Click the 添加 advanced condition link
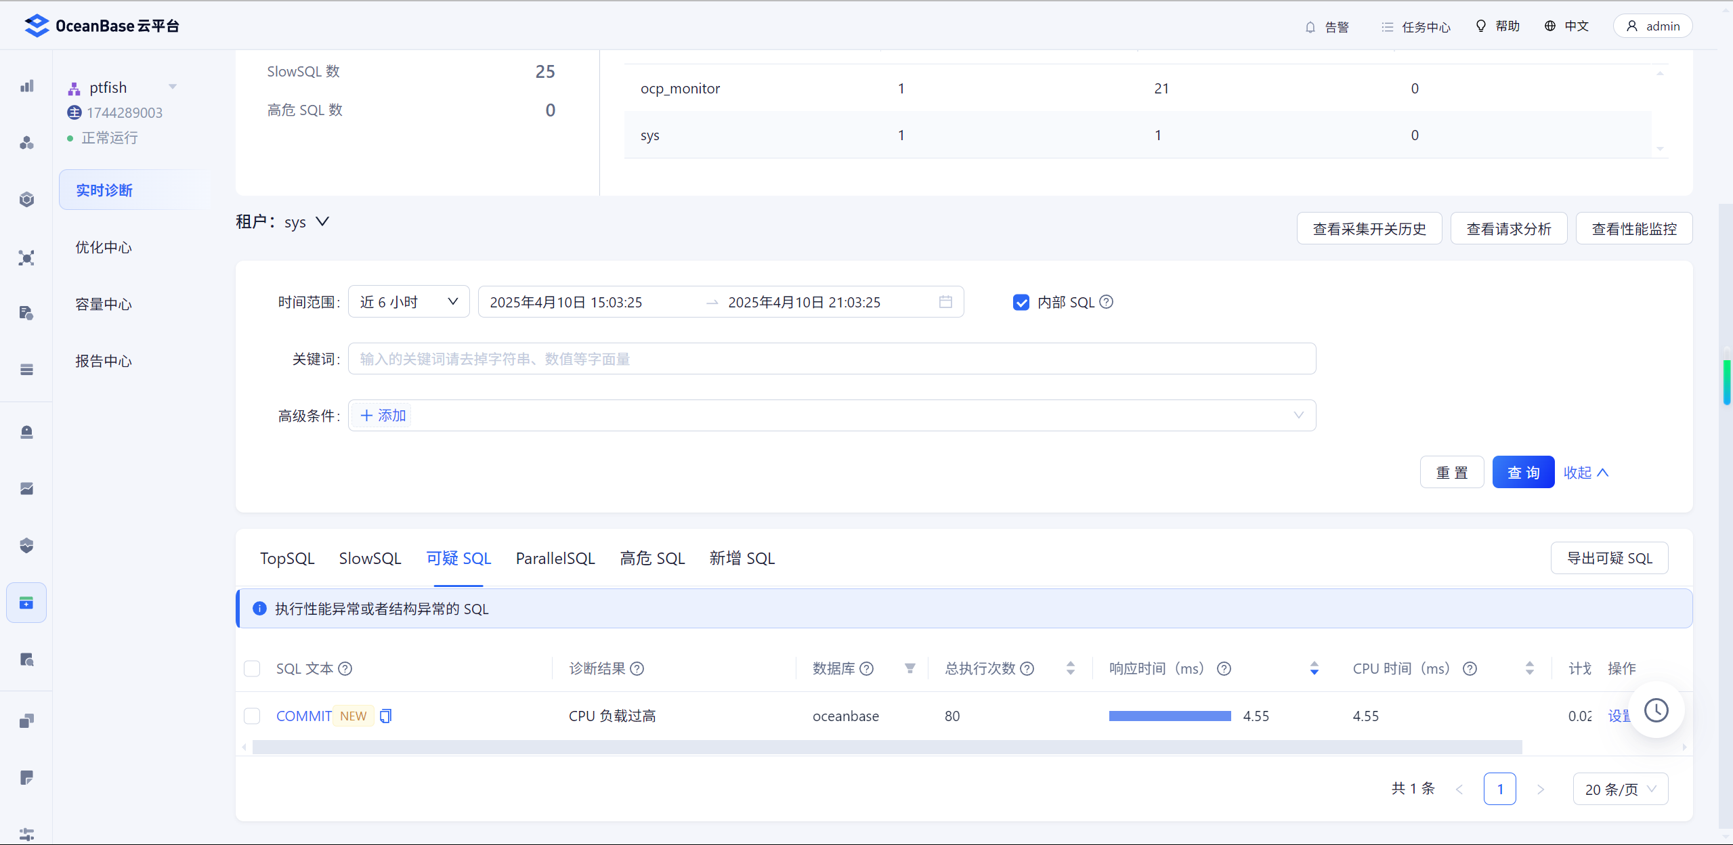The height and width of the screenshot is (845, 1733). 383,415
